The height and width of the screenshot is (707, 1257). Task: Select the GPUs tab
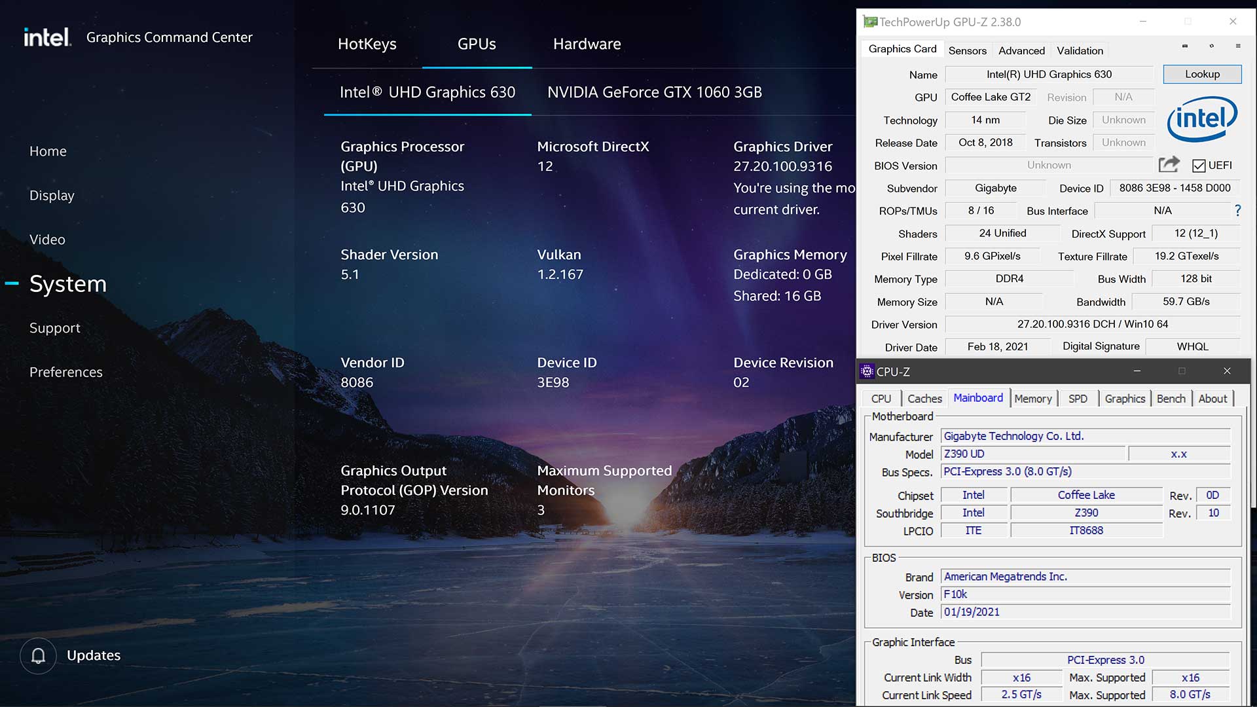point(477,44)
